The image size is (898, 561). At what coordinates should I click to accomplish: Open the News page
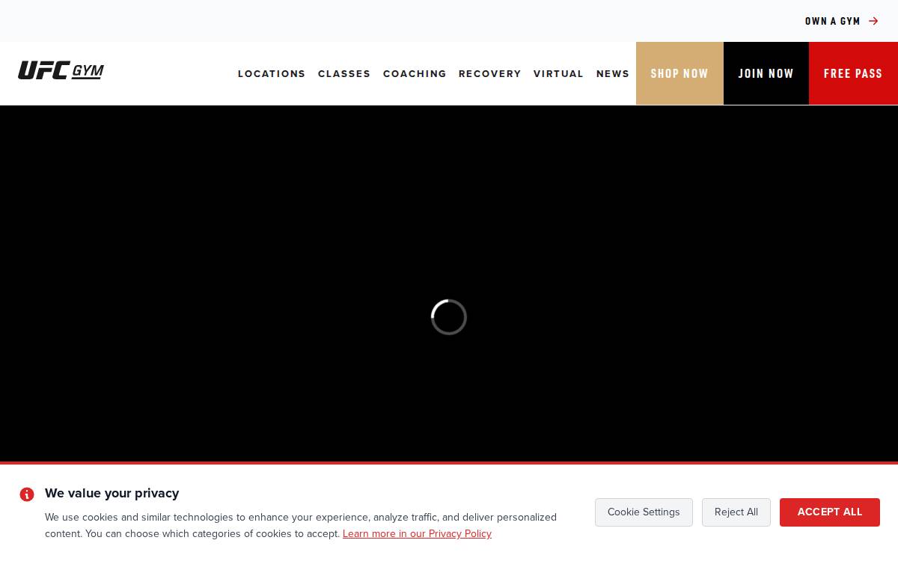pyautogui.click(x=613, y=73)
